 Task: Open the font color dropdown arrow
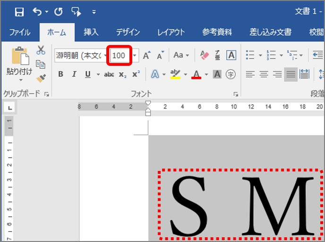pos(206,74)
